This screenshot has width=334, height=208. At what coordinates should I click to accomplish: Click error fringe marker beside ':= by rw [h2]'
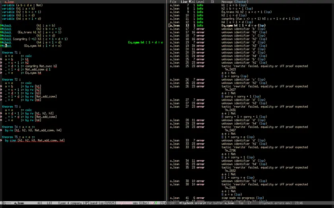(1, 90)
